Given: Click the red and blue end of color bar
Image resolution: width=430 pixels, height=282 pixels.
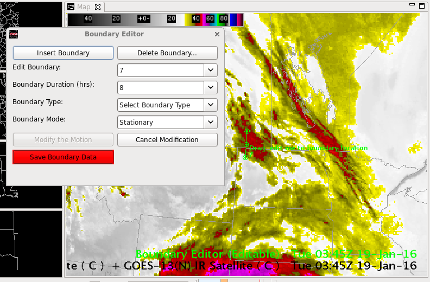Looking at the screenshot, I should [237, 20].
